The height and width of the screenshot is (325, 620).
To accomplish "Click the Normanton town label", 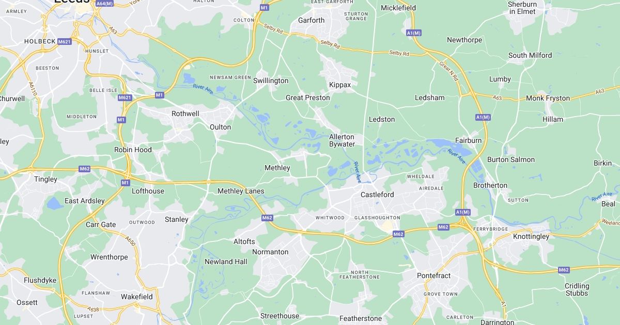I will [x=270, y=252].
